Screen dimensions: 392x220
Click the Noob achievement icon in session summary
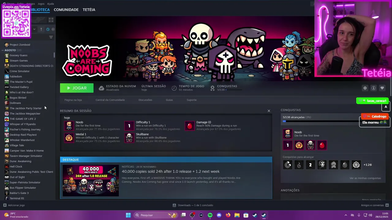69,126
